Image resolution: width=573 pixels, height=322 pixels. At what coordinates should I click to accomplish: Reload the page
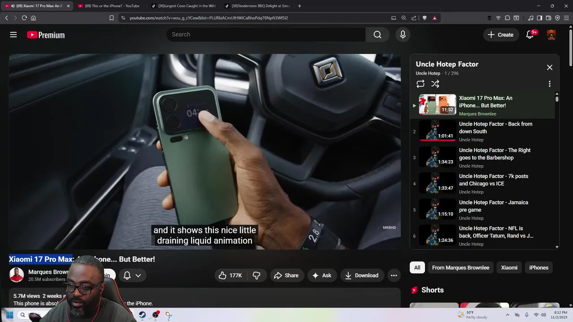pyautogui.click(x=24, y=18)
